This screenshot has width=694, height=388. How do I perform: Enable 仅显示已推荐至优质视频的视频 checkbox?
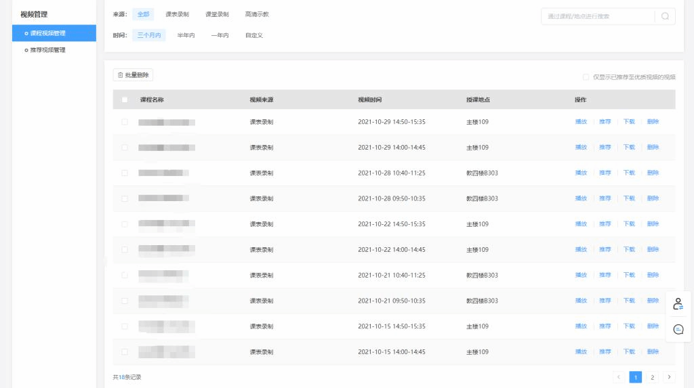point(586,77)
